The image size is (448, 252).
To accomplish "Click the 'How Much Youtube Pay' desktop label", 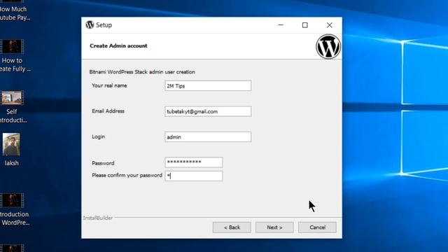I will pyautogui.click(x=14, y=13).
